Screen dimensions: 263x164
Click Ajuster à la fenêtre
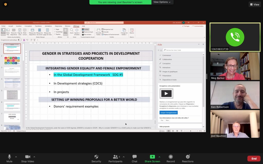click(x=77, y=32)
